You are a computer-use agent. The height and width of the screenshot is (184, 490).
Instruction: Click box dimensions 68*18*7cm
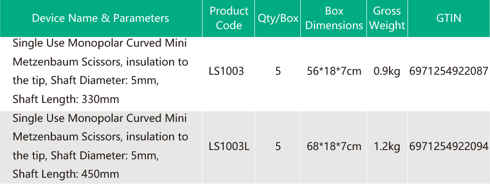[334, 147]
